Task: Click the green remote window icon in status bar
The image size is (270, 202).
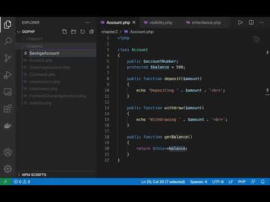Action: pyautogui.click(x=6, y=181)
